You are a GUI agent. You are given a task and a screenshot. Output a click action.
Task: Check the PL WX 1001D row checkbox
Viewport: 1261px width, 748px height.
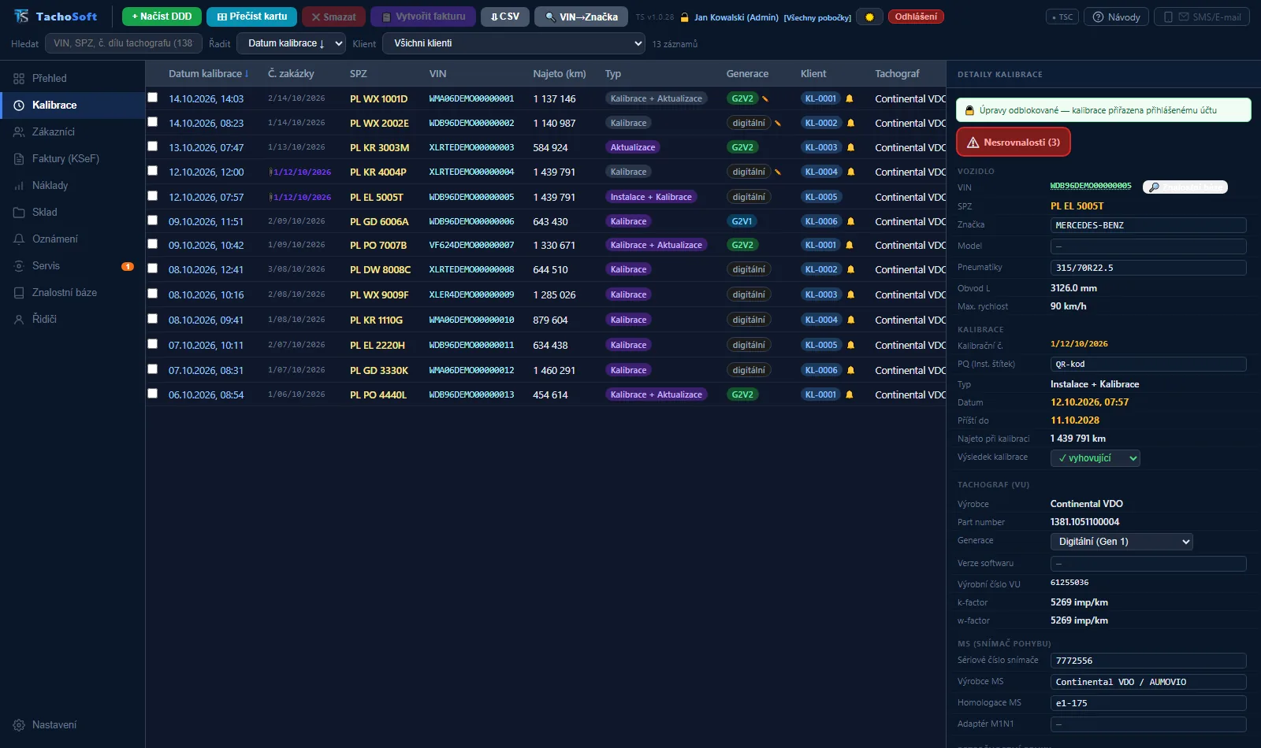(153, 98)
